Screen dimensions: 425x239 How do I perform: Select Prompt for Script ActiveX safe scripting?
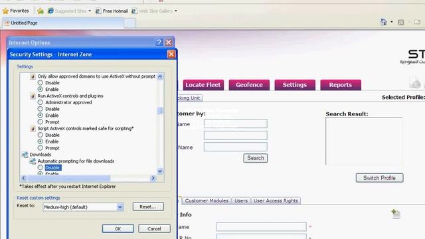(x=41, y=148)
